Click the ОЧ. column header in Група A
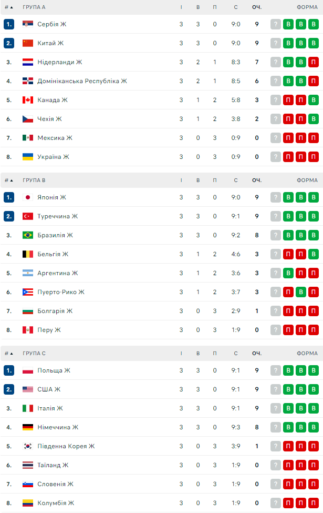Viewport: 323px width, 513px height. point(256,7)
